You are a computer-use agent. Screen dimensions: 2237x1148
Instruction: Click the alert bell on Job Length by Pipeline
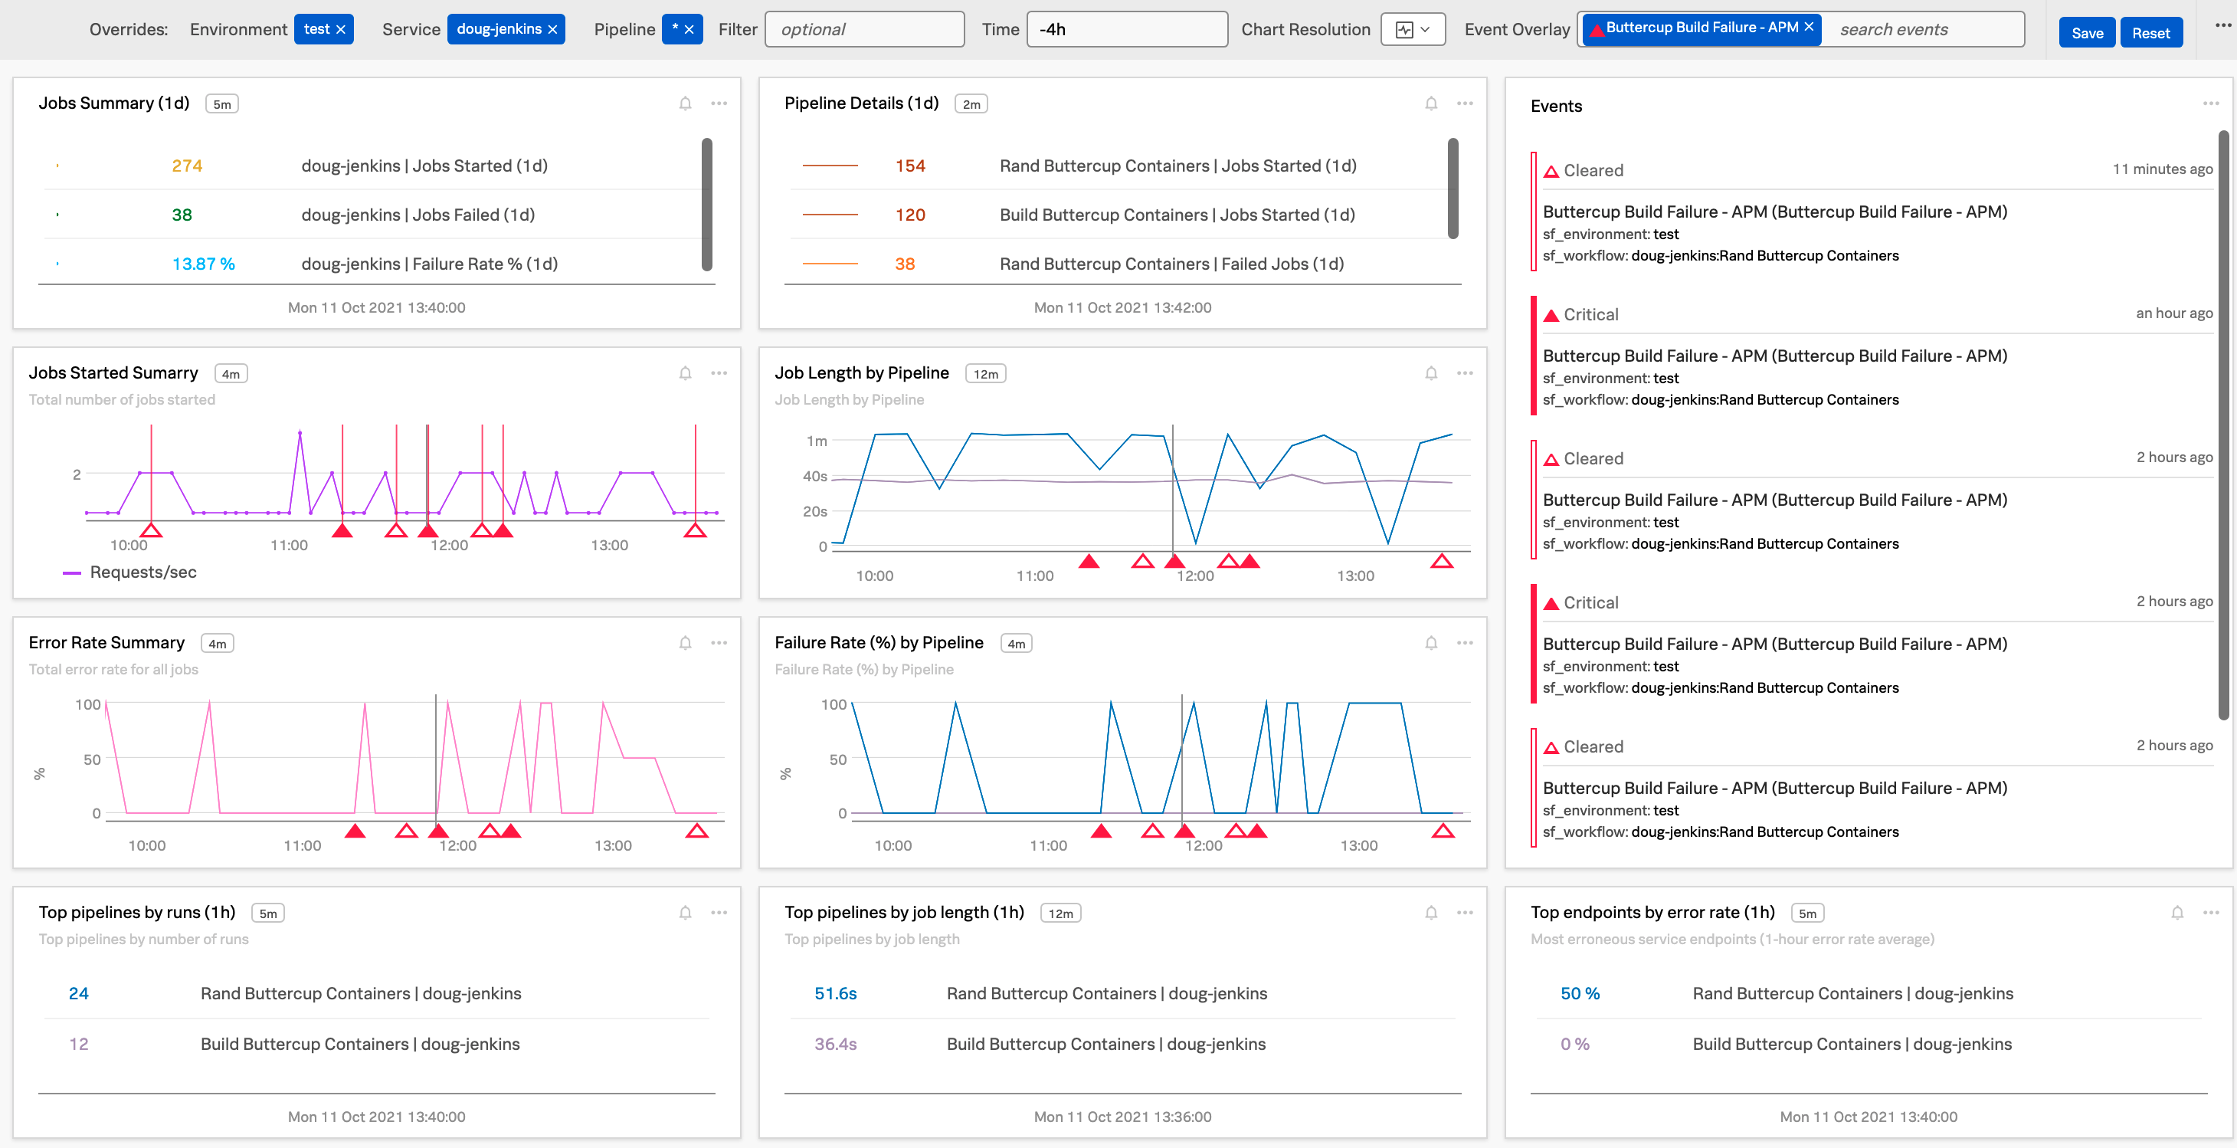point(1431,373)
